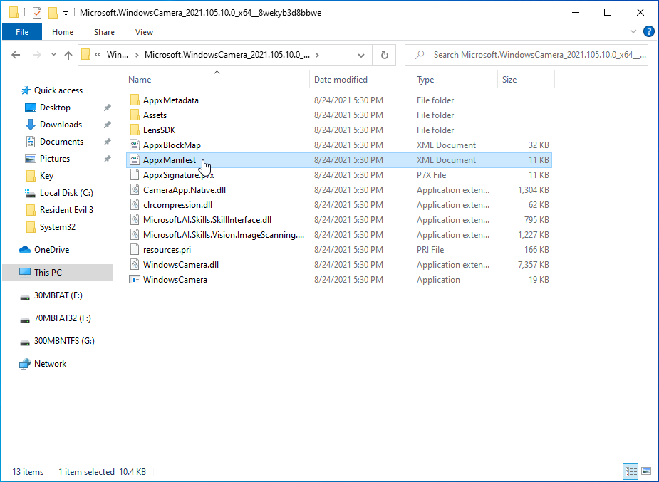Select the AppxSignature.p7x file icon
The image size is (659, 482).
[x=135, y=175]
